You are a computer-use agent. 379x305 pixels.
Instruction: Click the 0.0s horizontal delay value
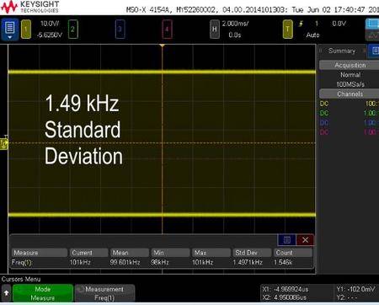(x=235, y=35)
